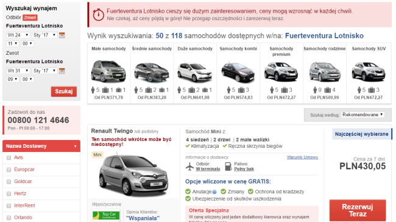Click the Pełny bak link
The height and width of the screenshot is (222, 396).
(x=244, y=169)
